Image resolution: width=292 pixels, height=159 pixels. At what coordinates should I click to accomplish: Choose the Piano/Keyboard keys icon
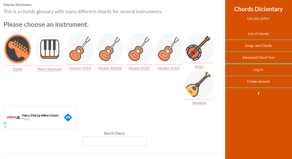[x=50, y=49]
